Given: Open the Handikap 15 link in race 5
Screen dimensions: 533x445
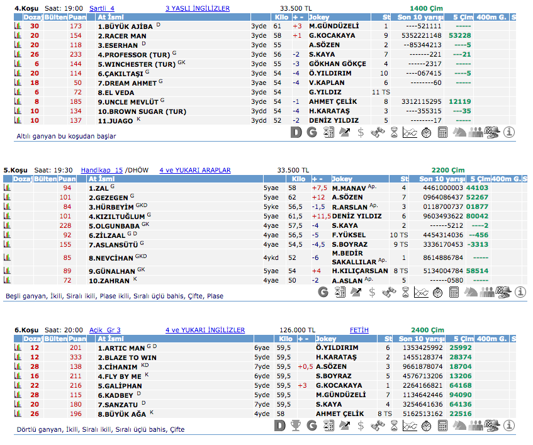Looking at the screenshot, I should 102,170.
